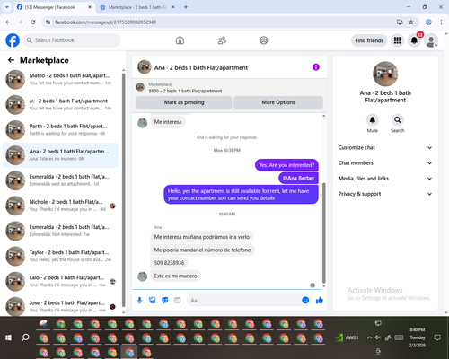449x359 pixels.
Task: Switch to Messenger | Facebook tab
Action: [x=55, y=7]
